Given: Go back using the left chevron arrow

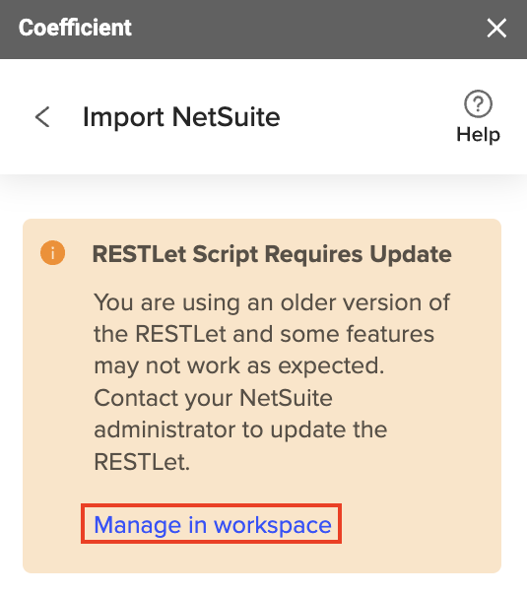Looking at the screenshot, I should point(42,117).
